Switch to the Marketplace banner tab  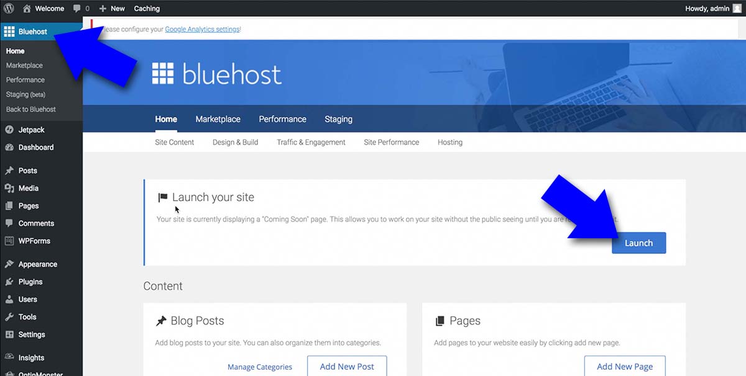click(218, 119)
